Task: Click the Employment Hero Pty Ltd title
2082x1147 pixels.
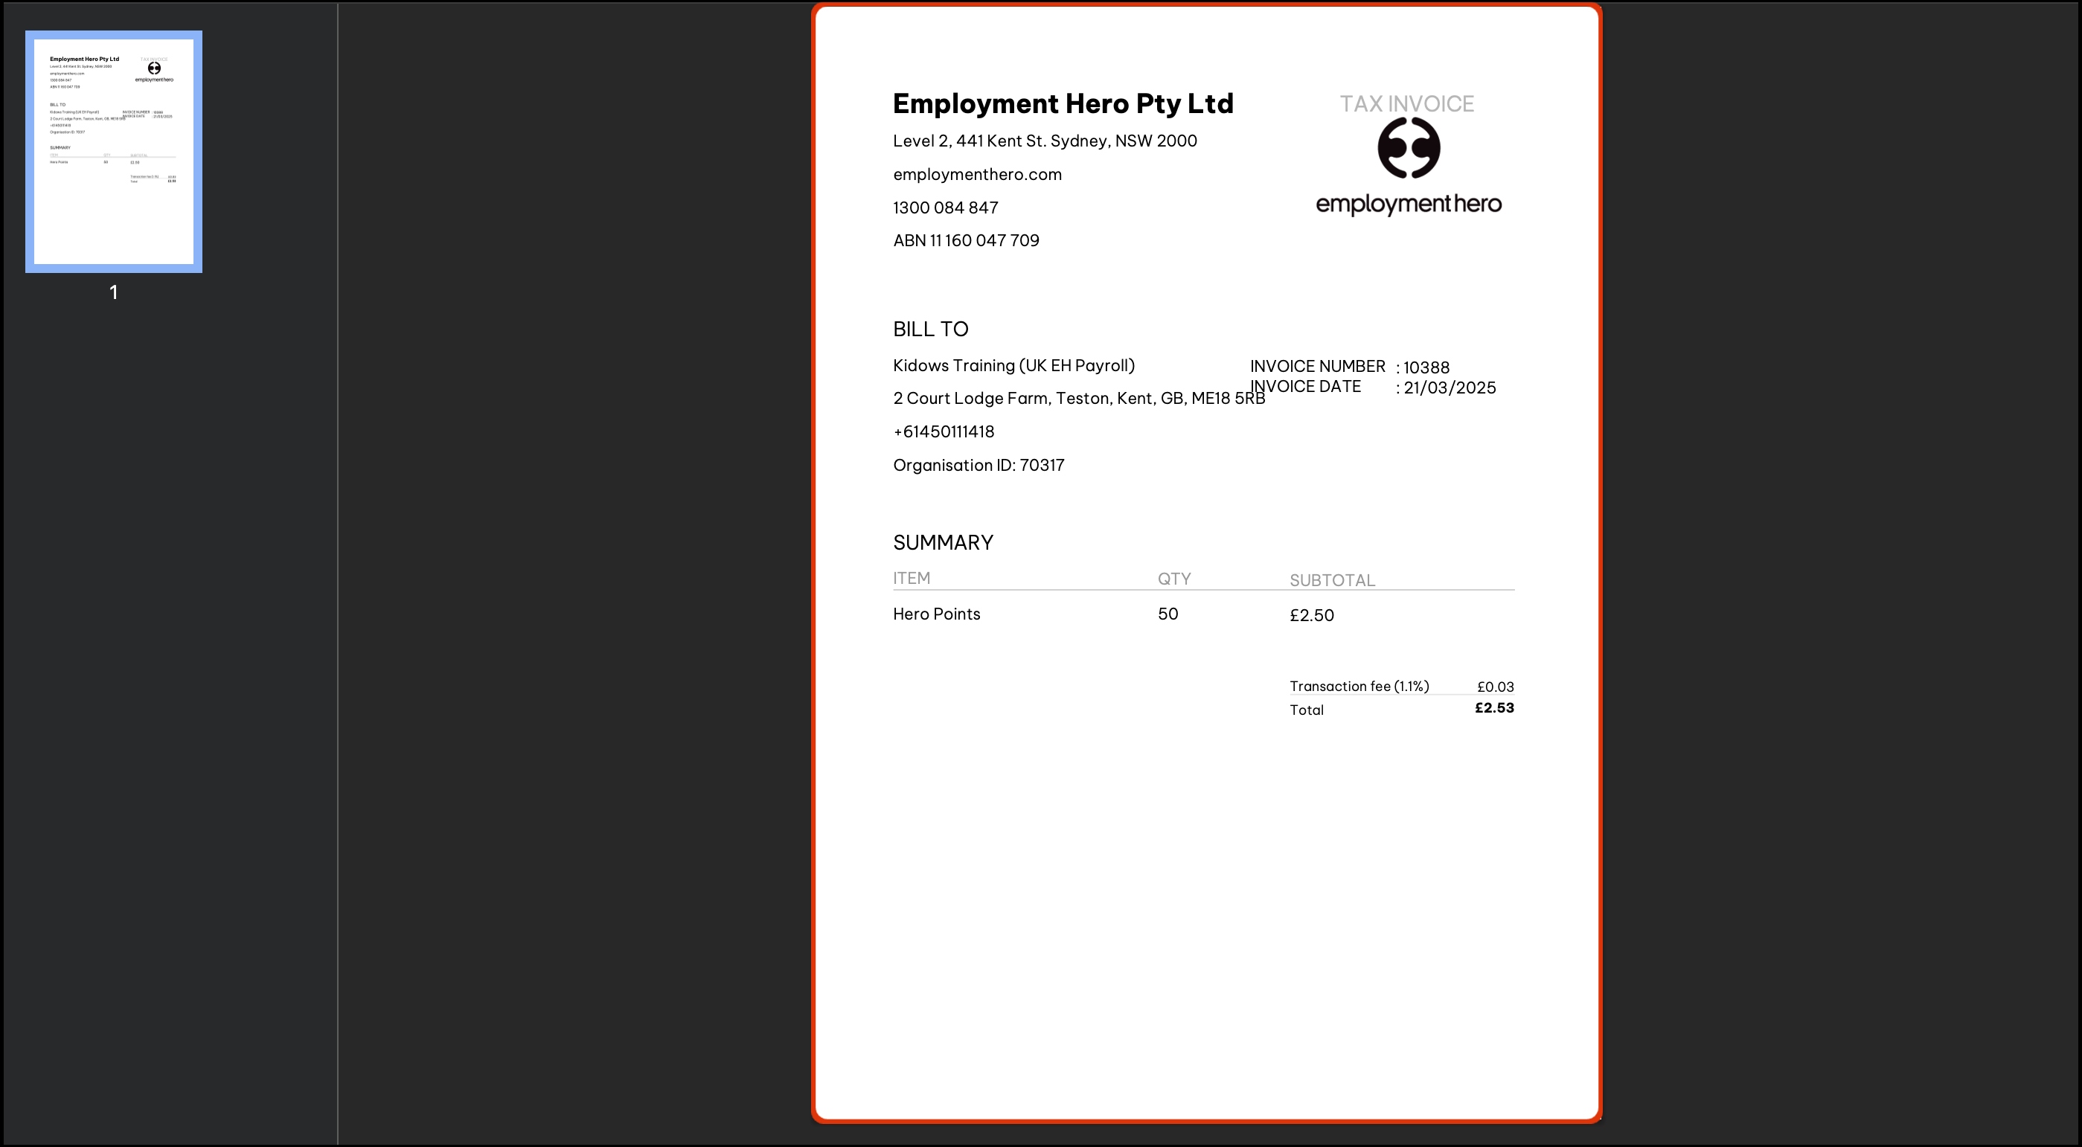Action: pyautogui.click(x=1062, y=103)
